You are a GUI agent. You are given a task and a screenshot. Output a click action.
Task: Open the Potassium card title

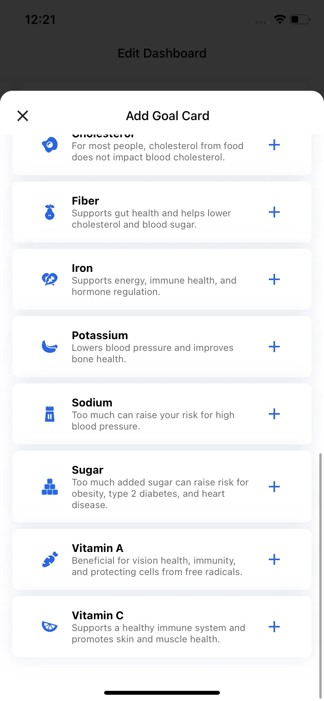point(100,336)
